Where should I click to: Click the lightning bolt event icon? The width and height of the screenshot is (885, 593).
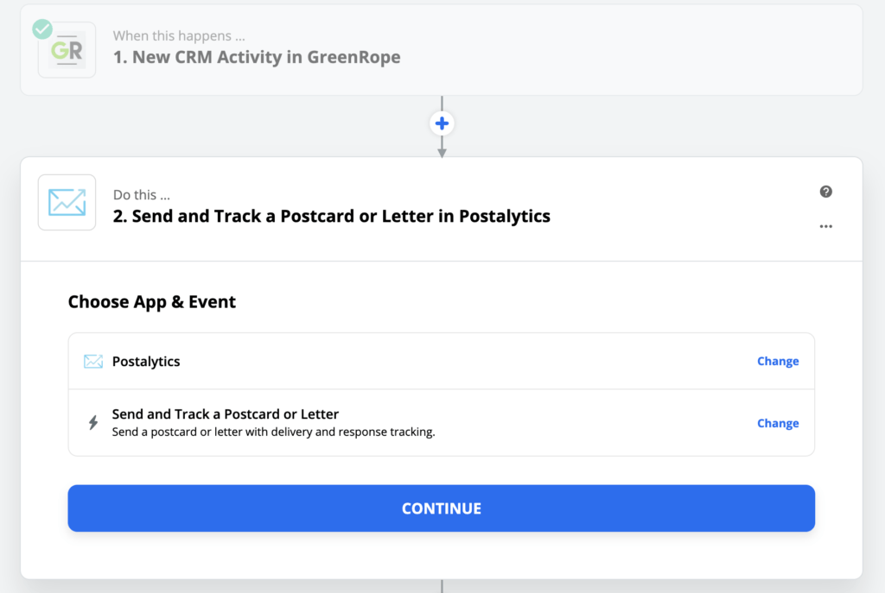(93, 423)
